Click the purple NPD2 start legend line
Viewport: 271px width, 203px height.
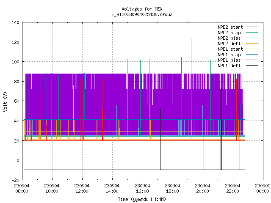(252, 27)
